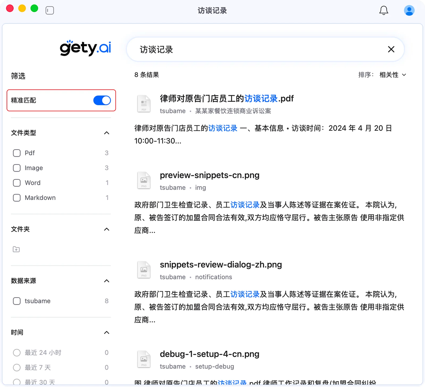Collapse the 数据来源 section
This screenshot has width=425, height=387.
click(x=107, y=281)
